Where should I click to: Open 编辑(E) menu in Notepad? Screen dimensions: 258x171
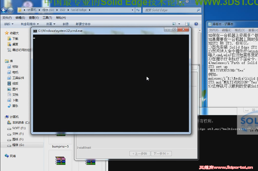tap(226, 30)
